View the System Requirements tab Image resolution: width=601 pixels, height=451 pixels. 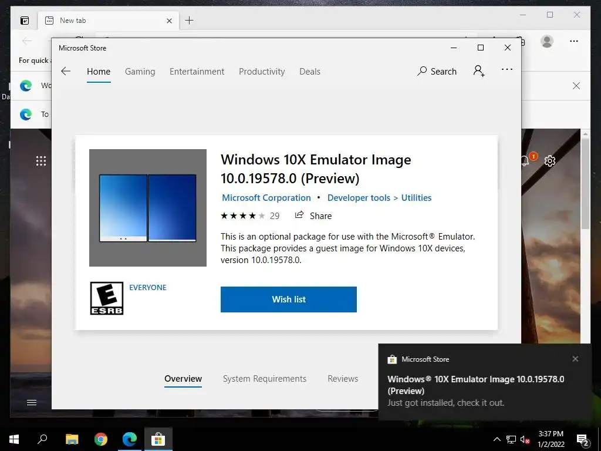[x=265, y=379]
